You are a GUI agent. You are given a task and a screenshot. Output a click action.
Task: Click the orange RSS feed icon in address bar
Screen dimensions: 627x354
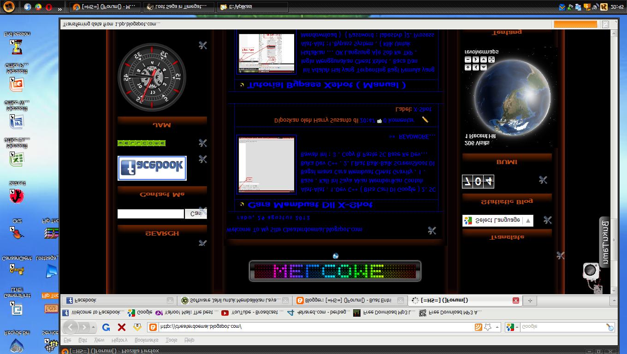[479, 327]
